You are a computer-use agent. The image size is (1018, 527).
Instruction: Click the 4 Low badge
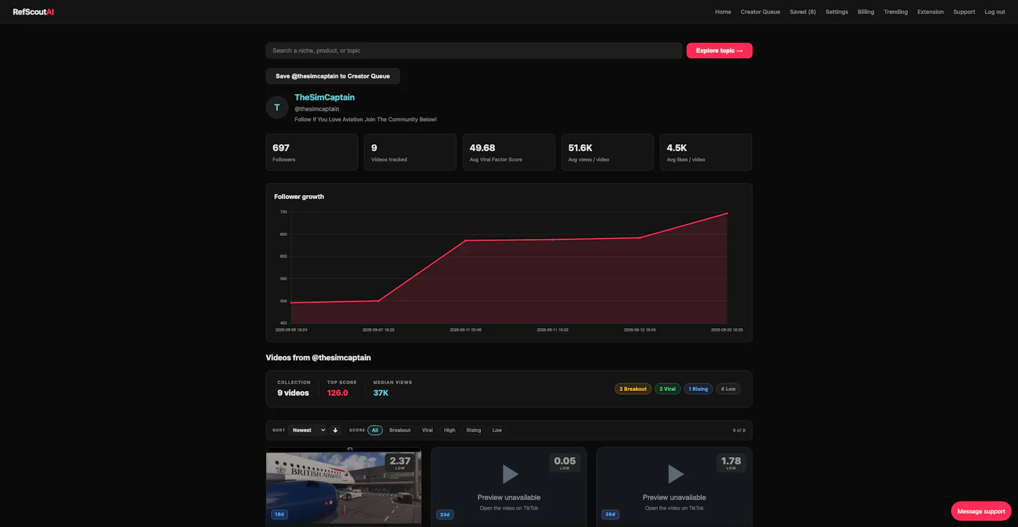click(728, 389)
